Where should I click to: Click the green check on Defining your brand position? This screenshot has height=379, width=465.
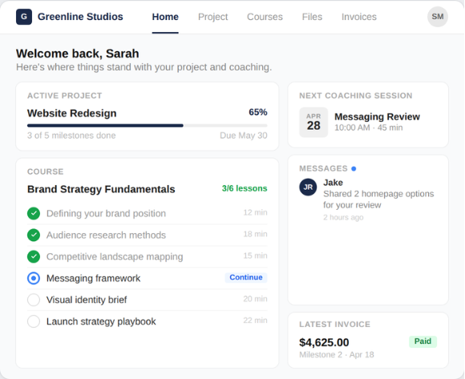click(x=34, y=213)
